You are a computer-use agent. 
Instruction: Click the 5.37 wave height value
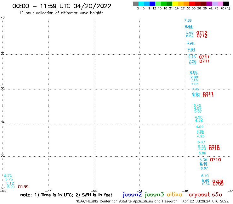click(201, 142)
